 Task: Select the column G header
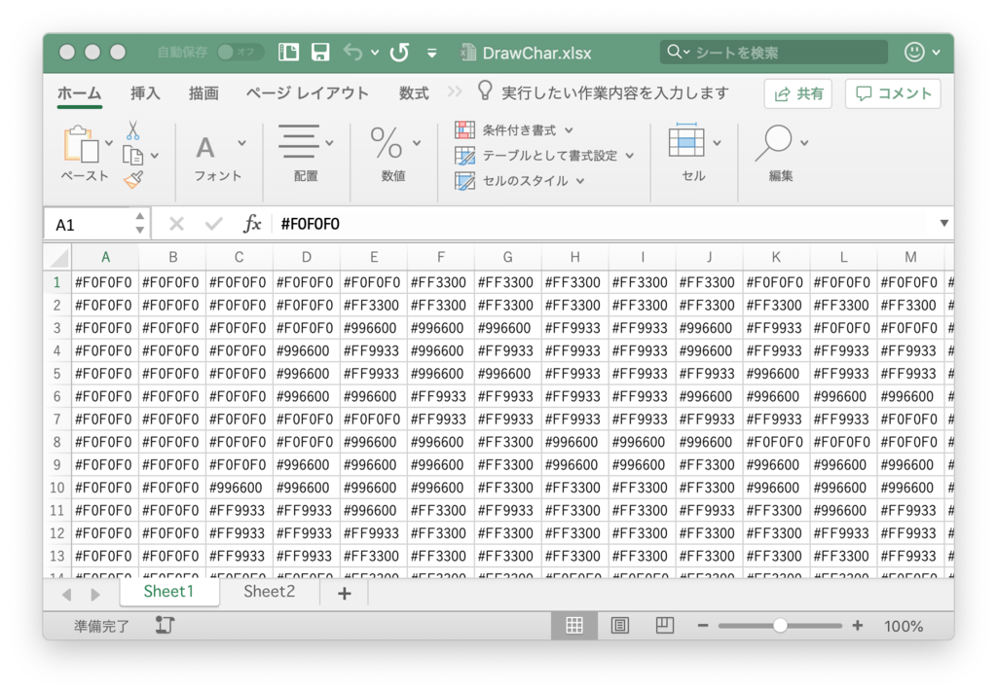pyautogui.click(x=507, y=258)
